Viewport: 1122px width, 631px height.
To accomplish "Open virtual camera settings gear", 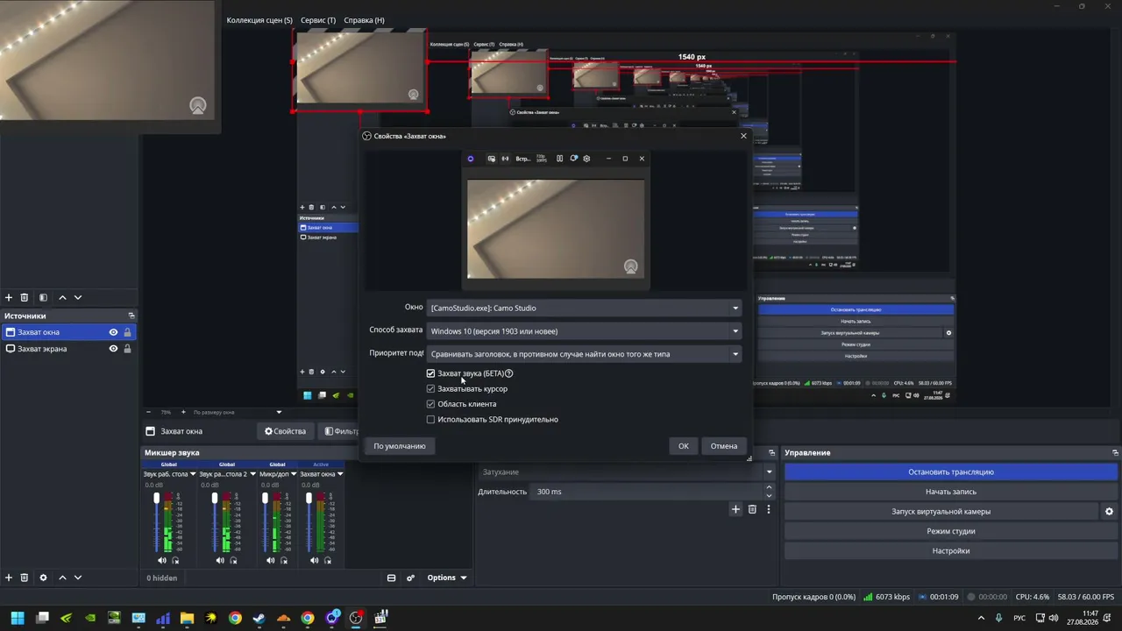I will (x=1109, y=512).
